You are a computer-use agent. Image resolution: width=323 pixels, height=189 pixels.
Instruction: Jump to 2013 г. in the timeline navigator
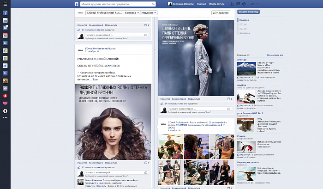click(243, 24)
